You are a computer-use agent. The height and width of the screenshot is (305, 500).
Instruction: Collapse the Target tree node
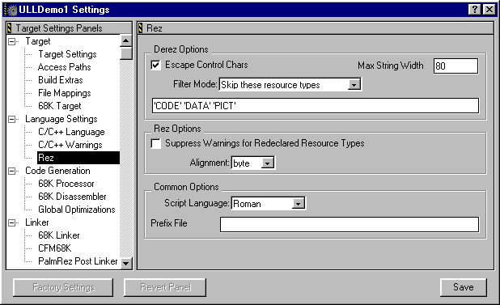click(11, 42)
